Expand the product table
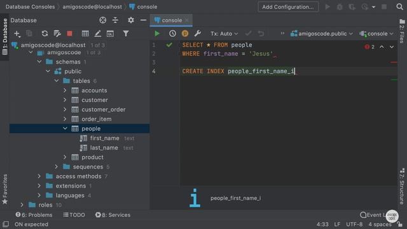 coord(65,157)
